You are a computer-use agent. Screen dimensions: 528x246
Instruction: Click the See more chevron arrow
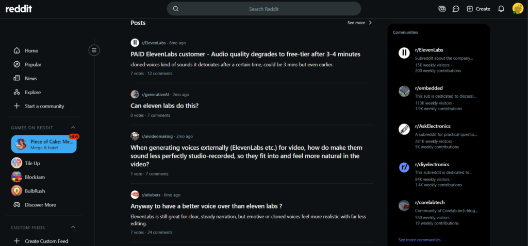[370, 23]
